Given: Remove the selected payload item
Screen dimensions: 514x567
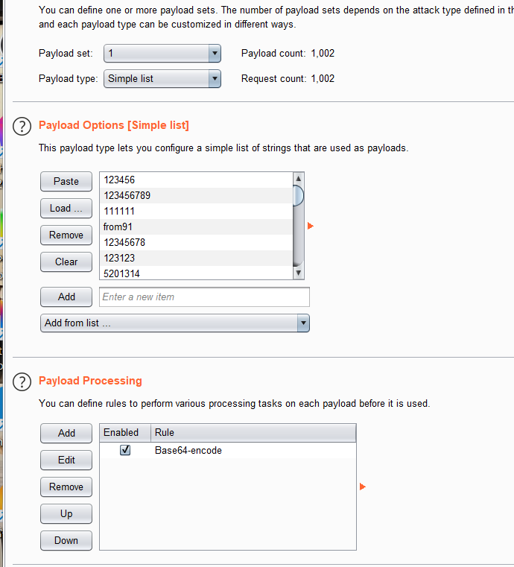Looking at the screenshot, I should 66,235.
